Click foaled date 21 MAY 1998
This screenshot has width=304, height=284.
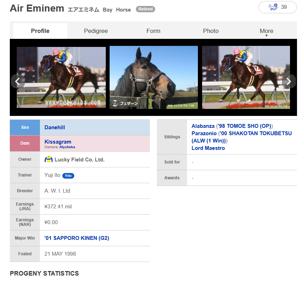pos(60,254)
